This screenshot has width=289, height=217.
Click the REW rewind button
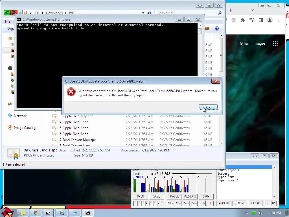(x=202, y=203)
